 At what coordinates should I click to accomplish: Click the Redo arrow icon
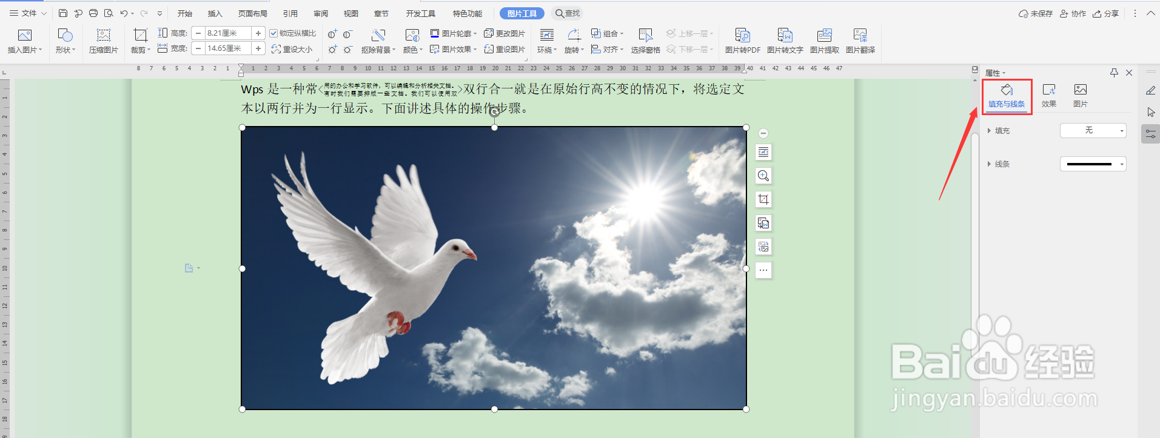[144, 13]
